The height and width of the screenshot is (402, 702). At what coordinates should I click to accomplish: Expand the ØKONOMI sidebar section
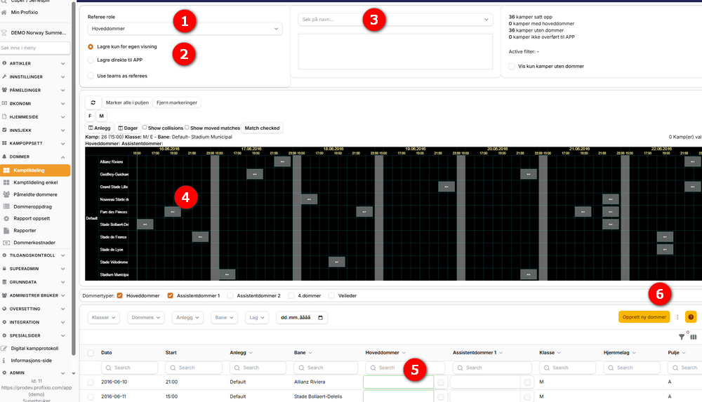[34, 103]
